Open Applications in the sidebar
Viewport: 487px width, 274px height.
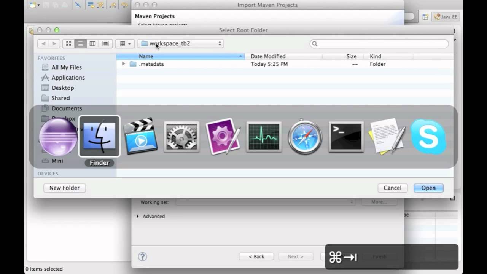pos(68,78)
